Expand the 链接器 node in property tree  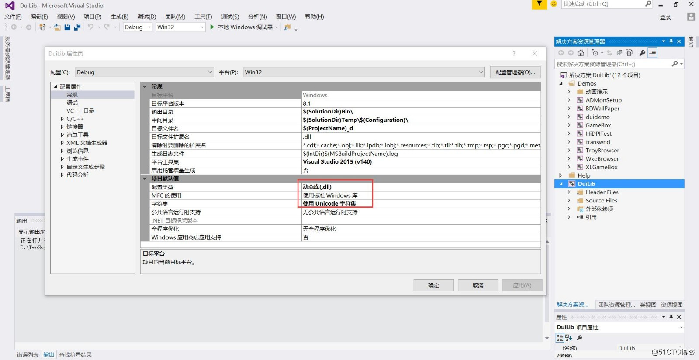[x=62, y=127]
